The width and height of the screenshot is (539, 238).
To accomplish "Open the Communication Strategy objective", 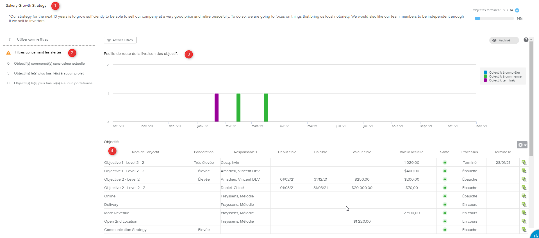I will [125, 230].
